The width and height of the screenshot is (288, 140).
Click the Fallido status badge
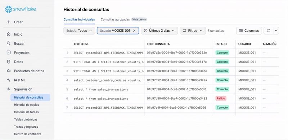221,99
